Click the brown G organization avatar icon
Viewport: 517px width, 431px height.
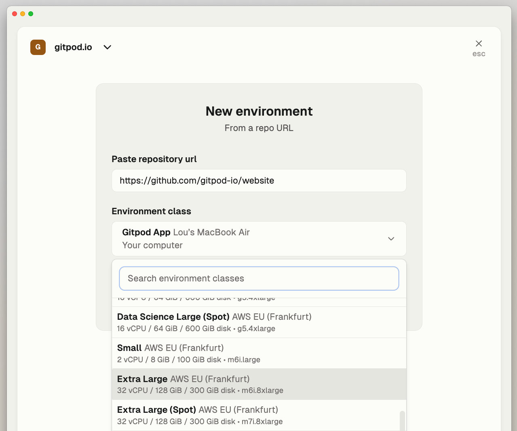(x=38, y=47)
